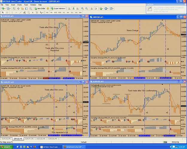Switch to the H4 timeframe

(68, 13)
